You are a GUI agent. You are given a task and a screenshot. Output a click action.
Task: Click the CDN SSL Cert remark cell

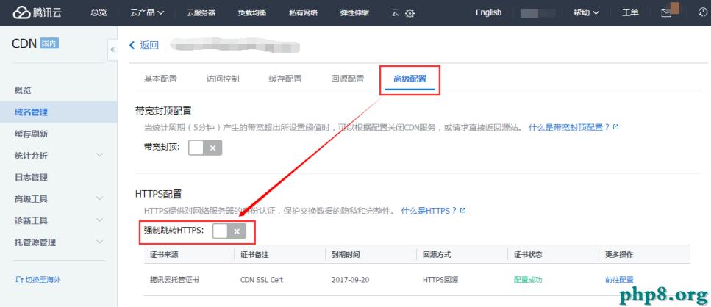(x=262, y=280)
